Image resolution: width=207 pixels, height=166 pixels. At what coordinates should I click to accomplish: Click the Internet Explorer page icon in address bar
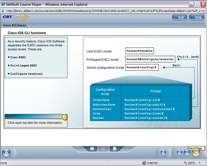3,11
